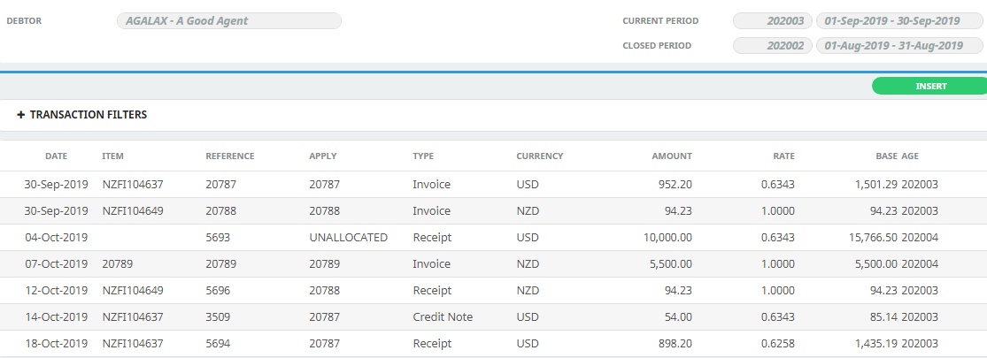Click the plus icon beside Transaction Filters
The height and width of the screenshot is (358, 987).
pyautogui.click(x=20, y=115)
